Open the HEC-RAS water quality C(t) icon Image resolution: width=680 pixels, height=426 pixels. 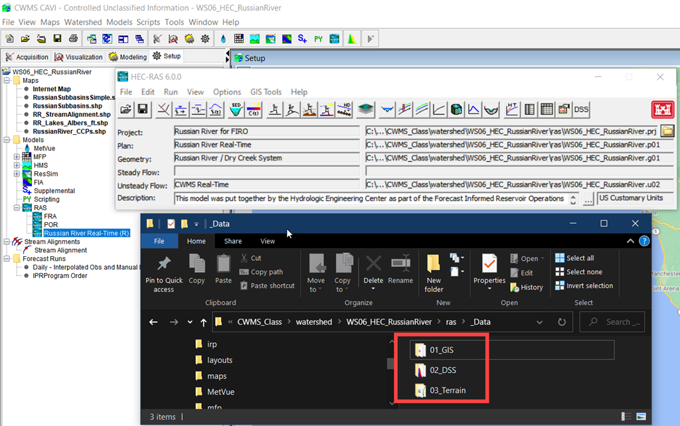254,109
